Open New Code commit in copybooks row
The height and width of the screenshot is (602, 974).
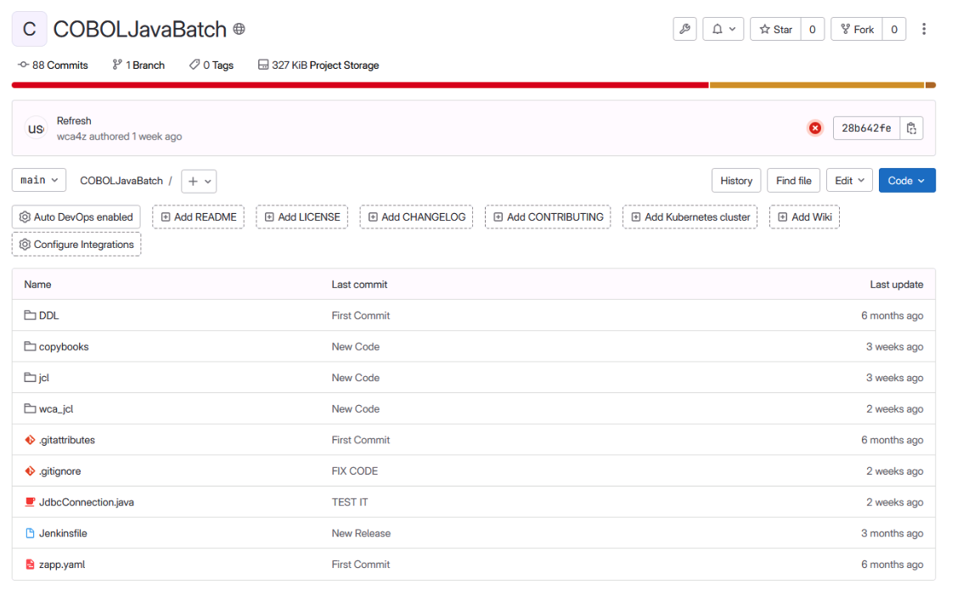click(x=355, y=346)
